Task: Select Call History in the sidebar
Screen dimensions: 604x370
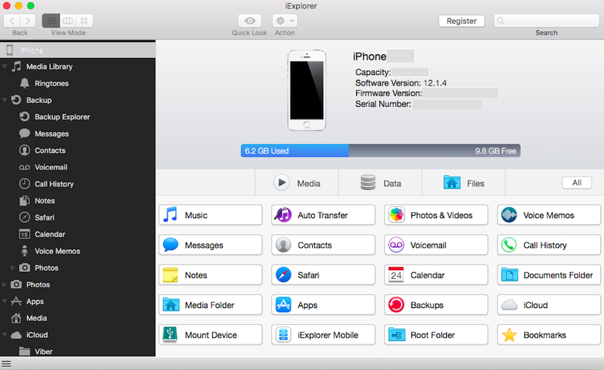Action: [78, 184]
